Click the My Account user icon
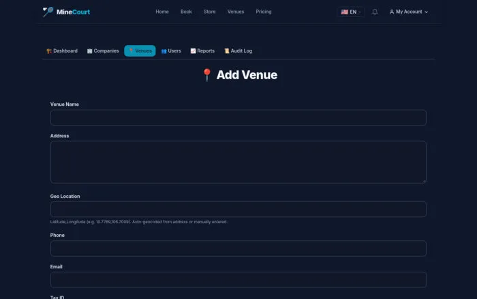 pos(392,12)
